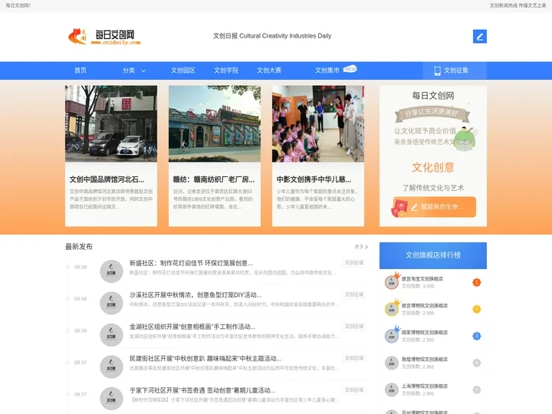Click avatar icon of 沙溪社区 post

click(x=111, y=303)
